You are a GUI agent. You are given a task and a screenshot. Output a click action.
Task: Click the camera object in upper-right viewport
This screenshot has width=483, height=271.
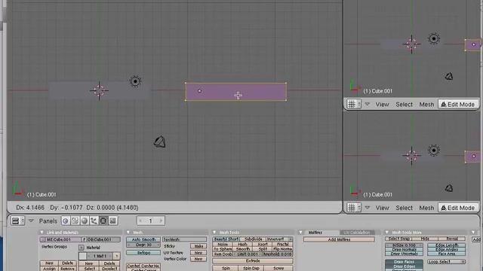point(449,76)
